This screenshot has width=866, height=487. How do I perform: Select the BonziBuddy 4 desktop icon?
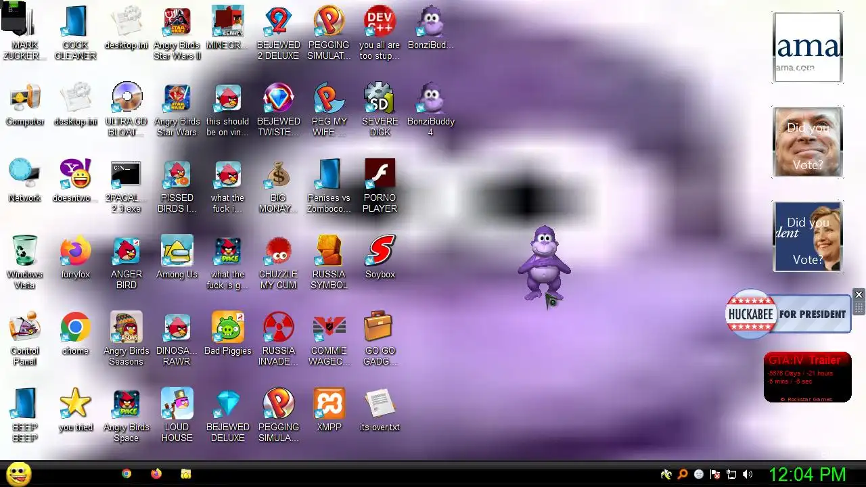(x=430, y=108)
